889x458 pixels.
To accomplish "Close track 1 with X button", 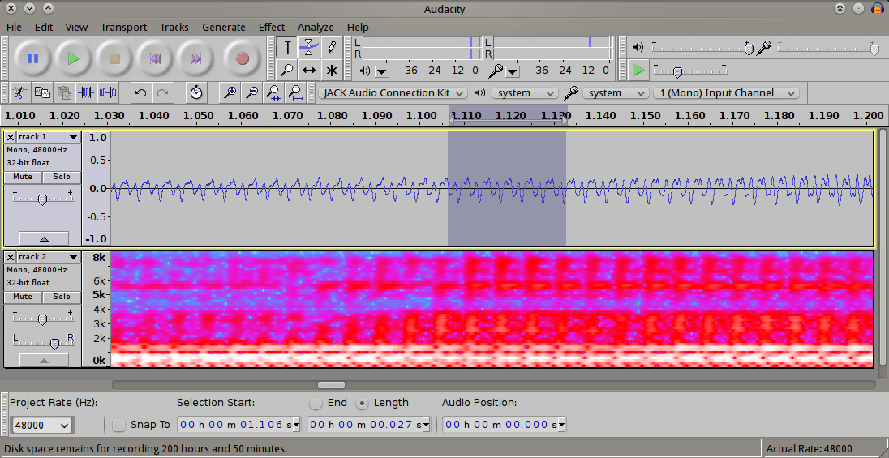I will point(11,137).
